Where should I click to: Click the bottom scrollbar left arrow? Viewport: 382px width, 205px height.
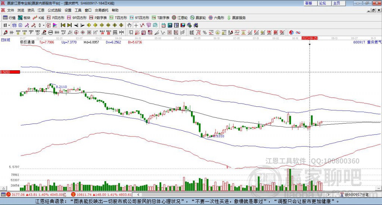(138, 195)
